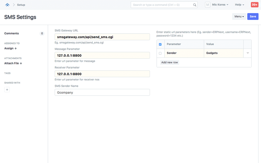The height and width of the screenshot is (163, 261).
Task: Click the Save button
Action: [x=253, y=16]
